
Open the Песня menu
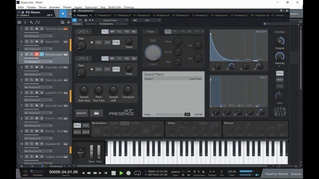(x=42, y=7)
